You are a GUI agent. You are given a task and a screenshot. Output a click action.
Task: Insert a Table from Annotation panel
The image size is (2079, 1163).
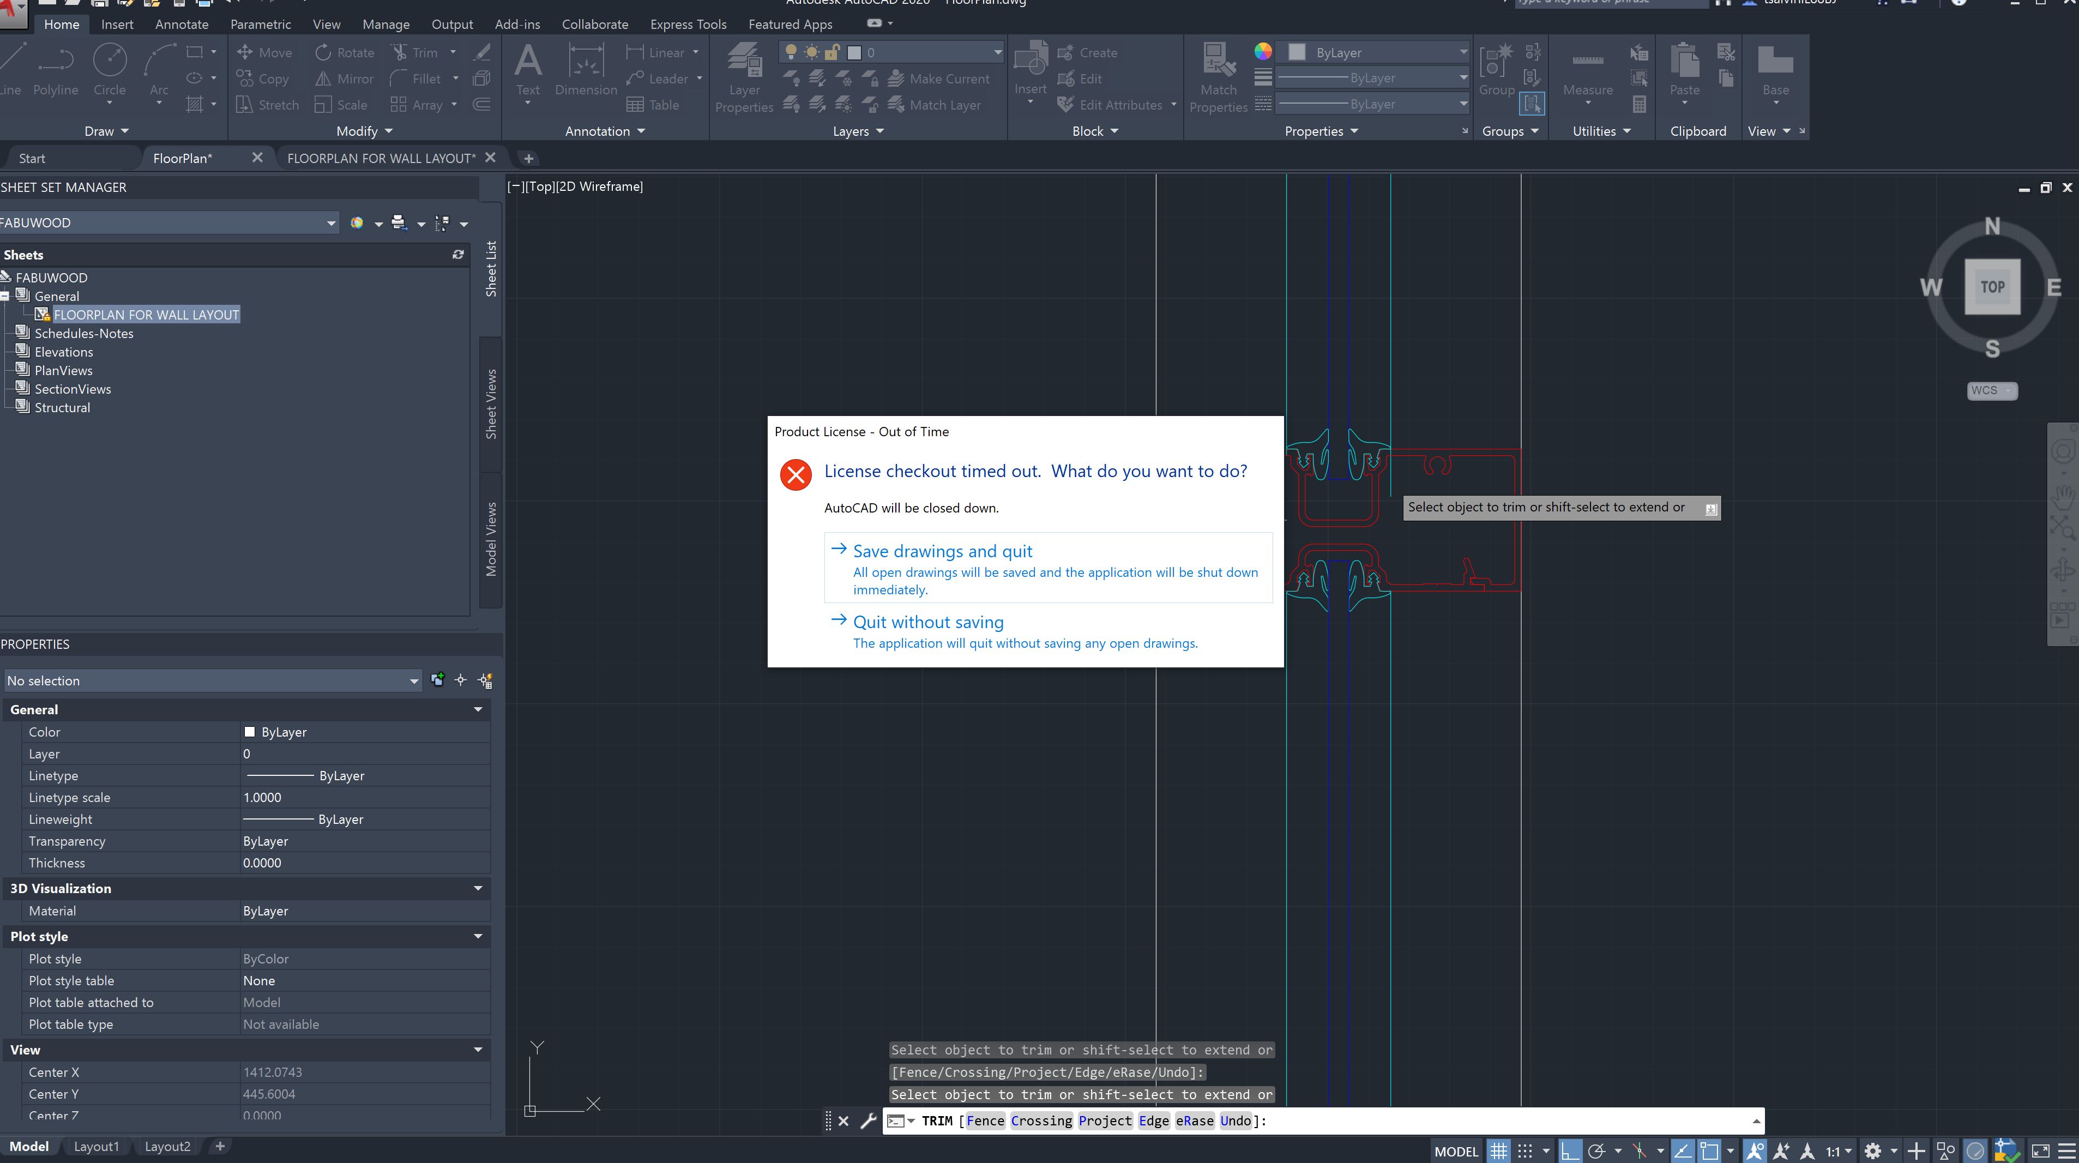(653, 105)
